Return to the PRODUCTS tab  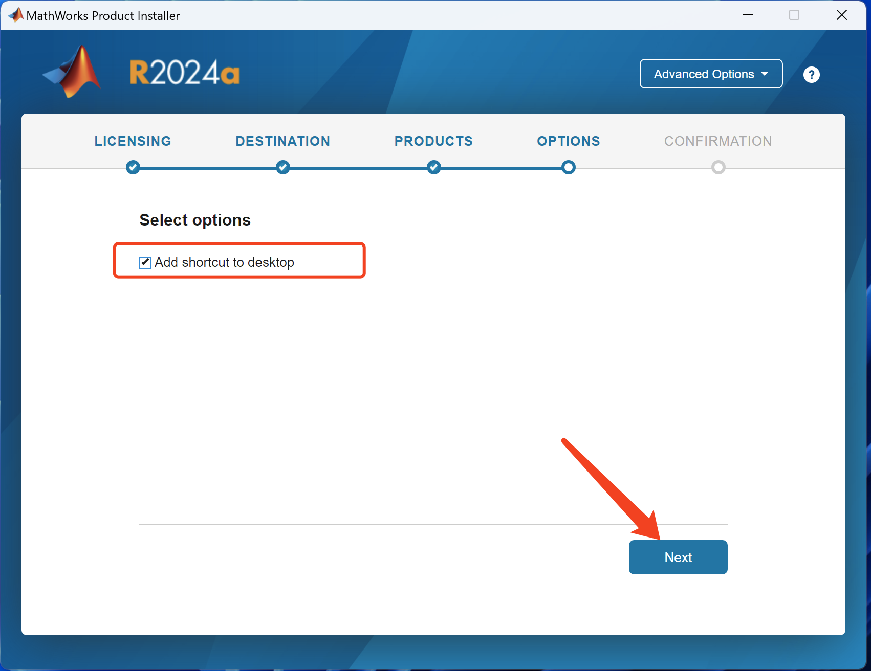[x=433, y=141]
